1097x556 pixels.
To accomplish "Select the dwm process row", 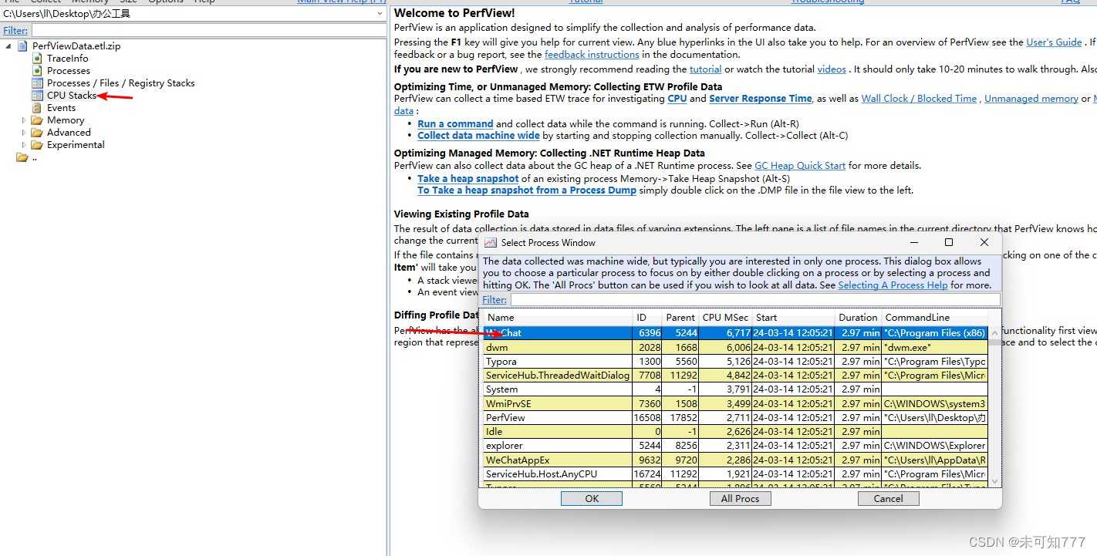I will (736, 348).
